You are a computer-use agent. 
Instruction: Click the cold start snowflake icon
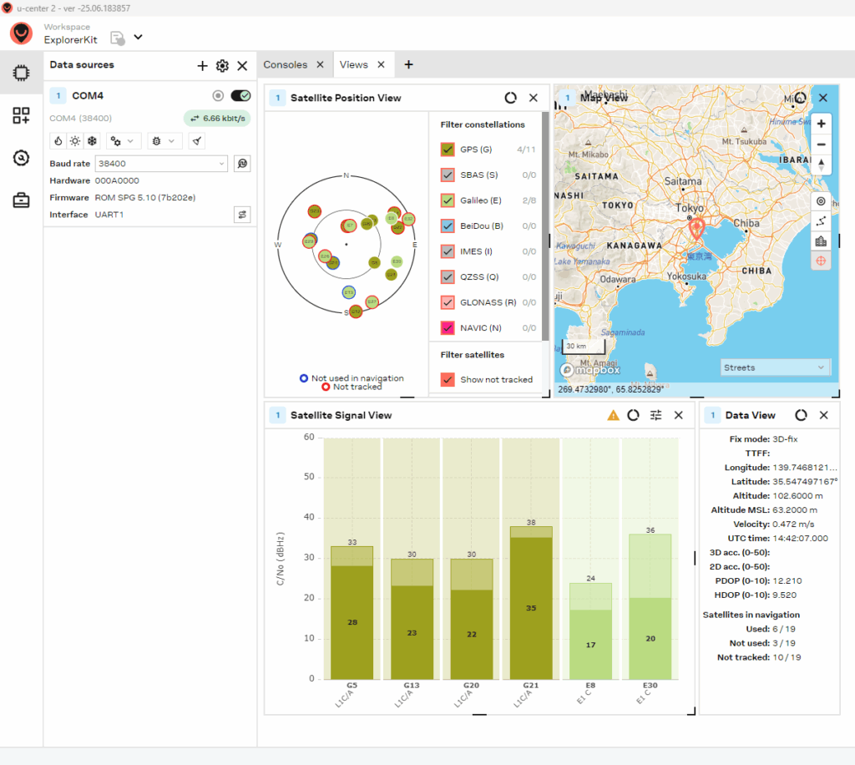point(92,141)
